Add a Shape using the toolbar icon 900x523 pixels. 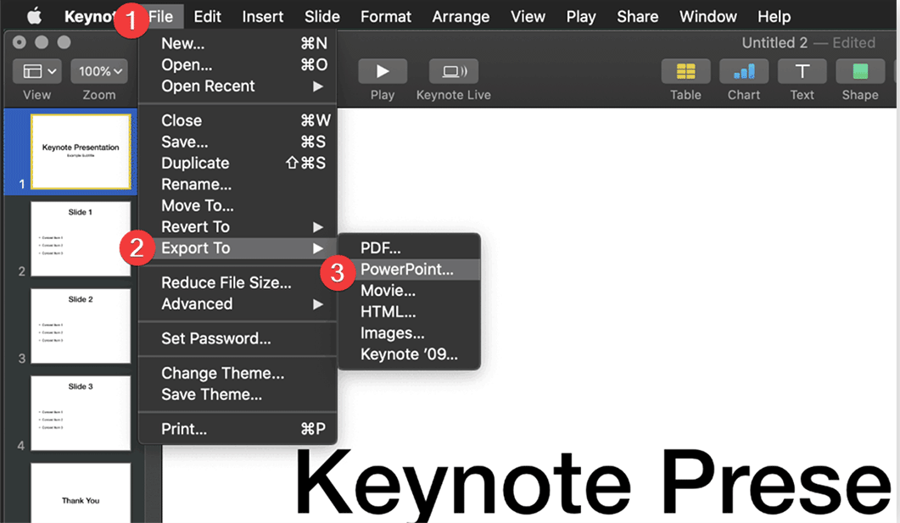(859, 71)
